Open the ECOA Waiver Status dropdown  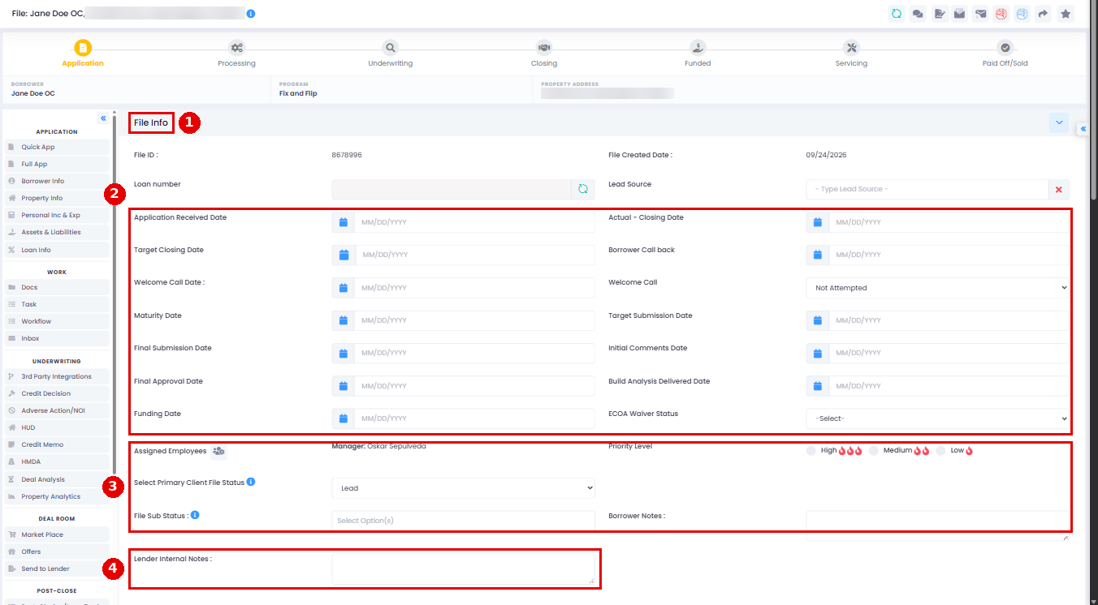(937, 418)
